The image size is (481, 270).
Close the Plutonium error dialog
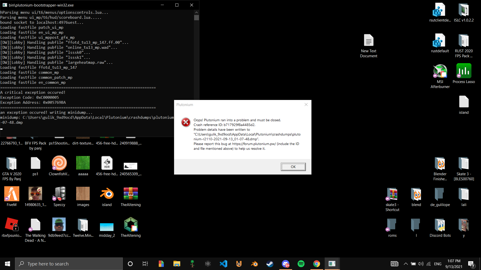point(306,104)
